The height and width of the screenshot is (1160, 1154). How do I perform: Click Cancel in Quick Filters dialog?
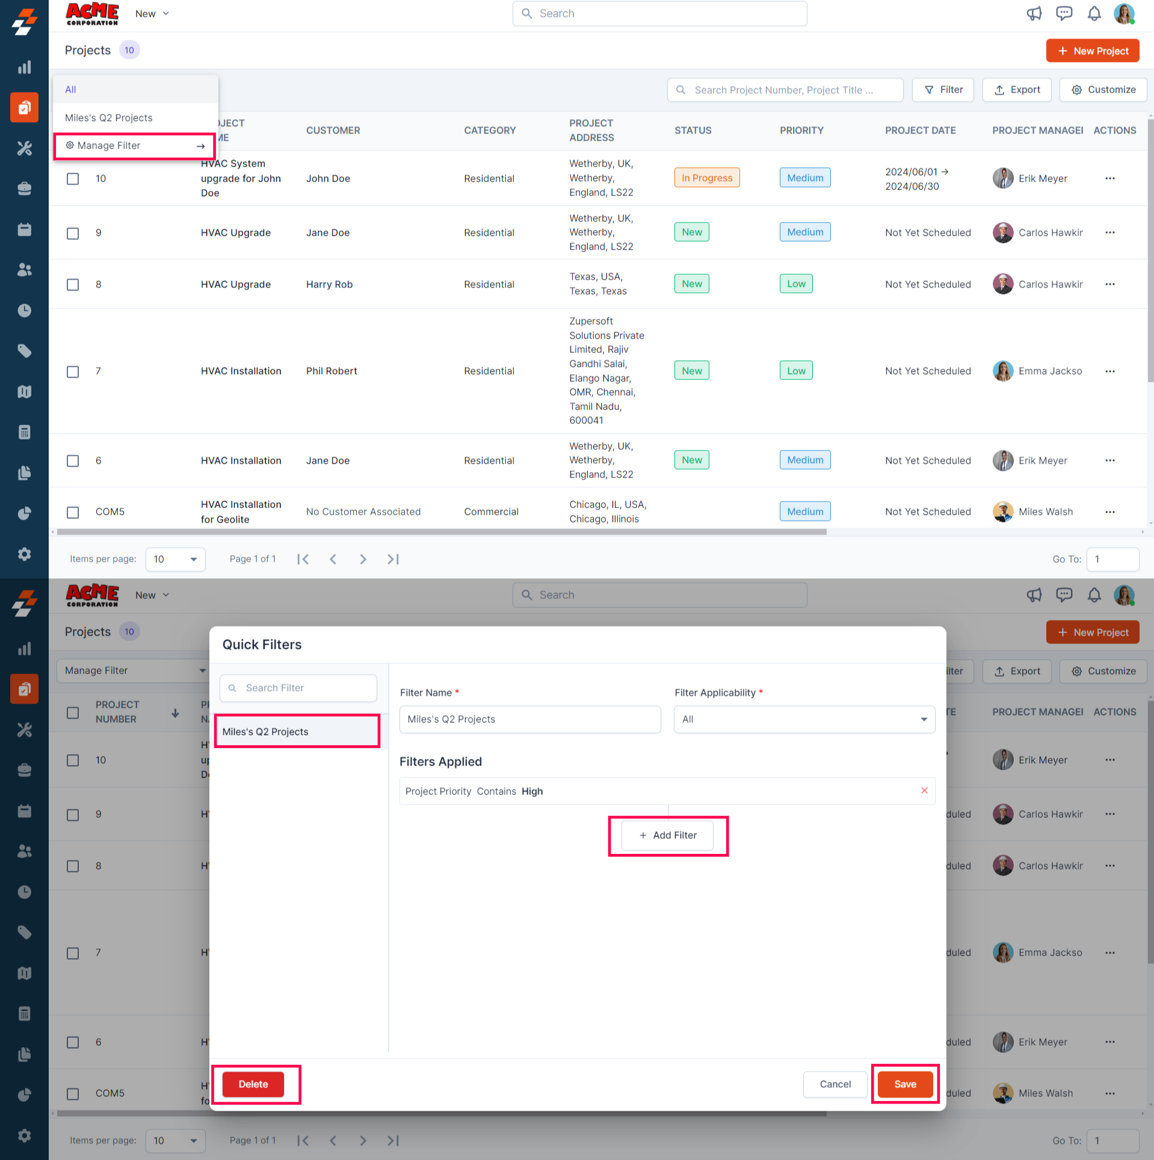click(835, 1084)
